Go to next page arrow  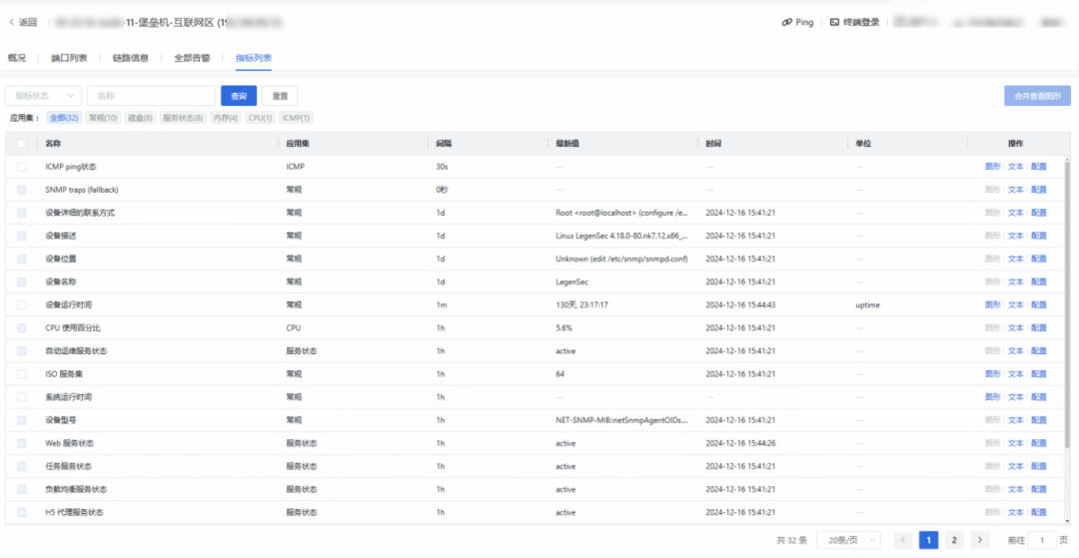tap(979, 540)
